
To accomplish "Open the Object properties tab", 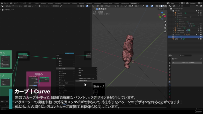I will pos(170,79).
